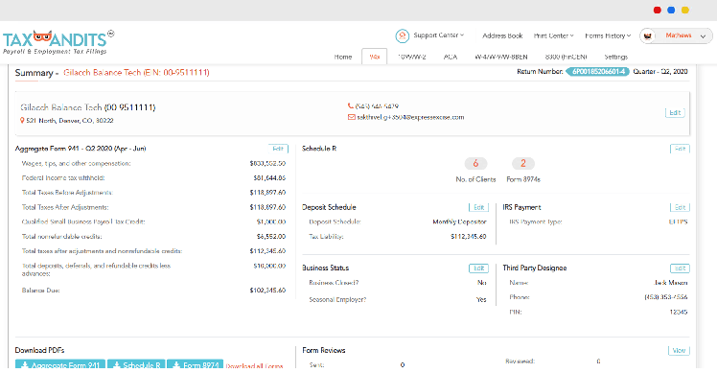Click the Monthly Depositor value
The height and width of the screenshot is (373, 717).
tap(459, 221)
